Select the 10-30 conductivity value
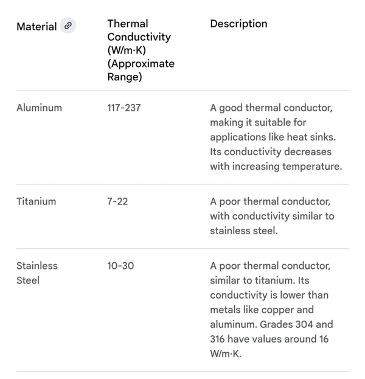Viewport: 365px width, 379px height. tap(121, 266)
